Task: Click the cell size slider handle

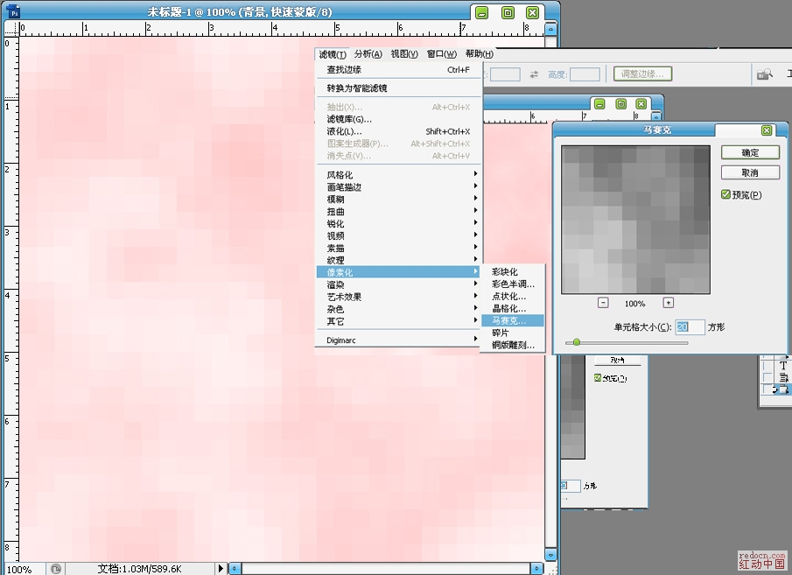Action: [x=577, y=342]
